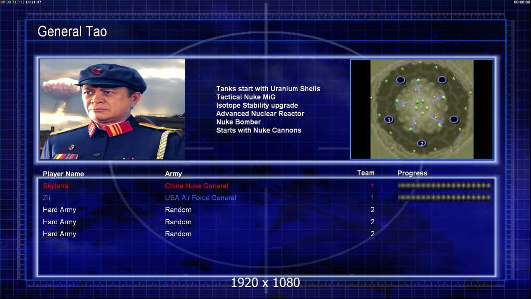Click "USA Air Force General" army text
The width and height of the screenshot is (531, 299).
tap(200, 198)
